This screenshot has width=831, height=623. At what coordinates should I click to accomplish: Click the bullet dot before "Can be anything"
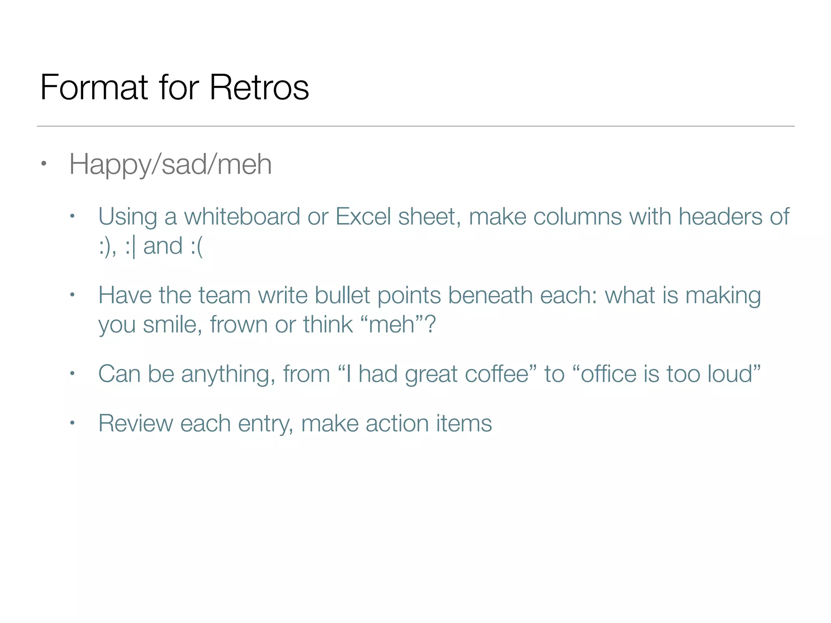pyautogui.click(x=72, y=374)
